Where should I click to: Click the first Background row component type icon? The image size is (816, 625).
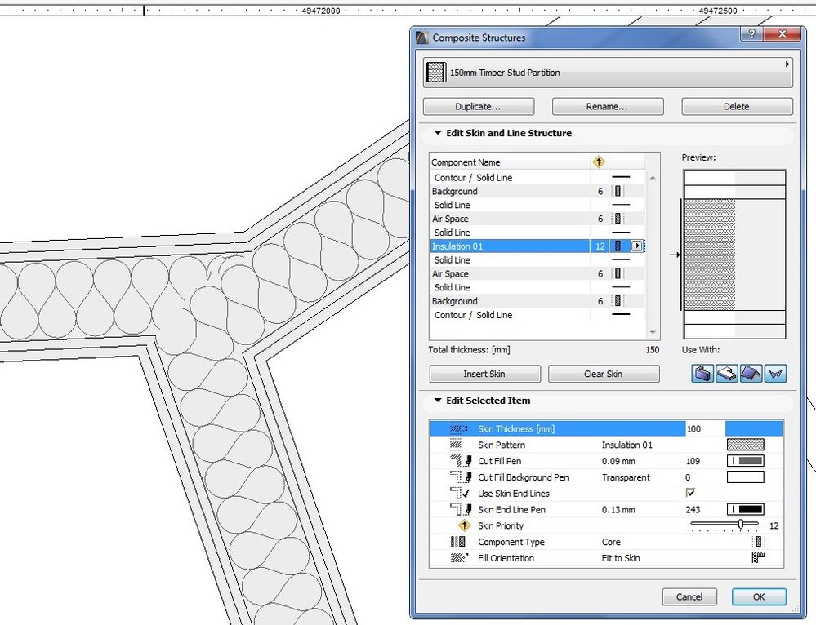tap(618, 192)
